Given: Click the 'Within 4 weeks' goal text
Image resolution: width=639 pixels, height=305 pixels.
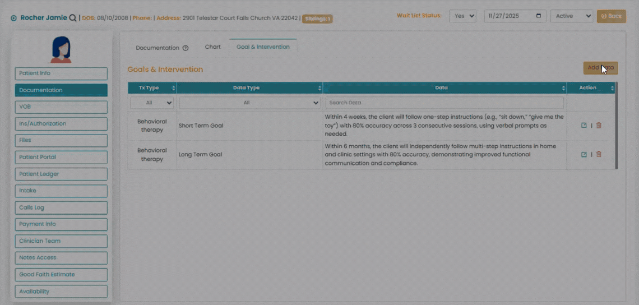Looking at the screenshot, I should pos(444,125).
